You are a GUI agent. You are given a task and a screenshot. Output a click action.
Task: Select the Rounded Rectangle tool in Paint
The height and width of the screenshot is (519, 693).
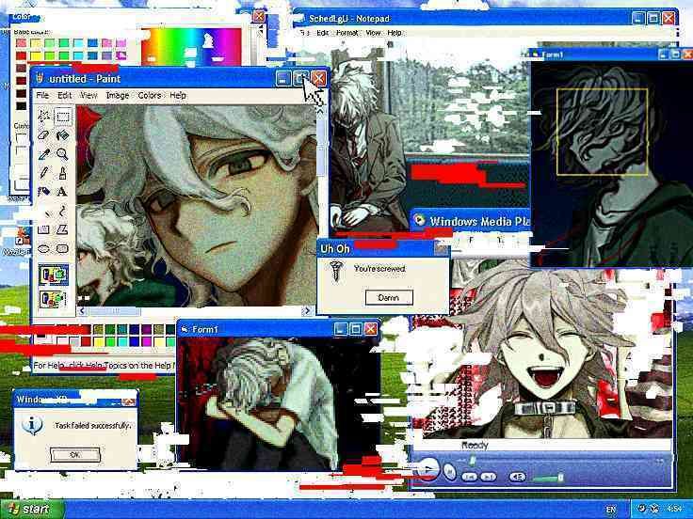(x=62, y=248)
